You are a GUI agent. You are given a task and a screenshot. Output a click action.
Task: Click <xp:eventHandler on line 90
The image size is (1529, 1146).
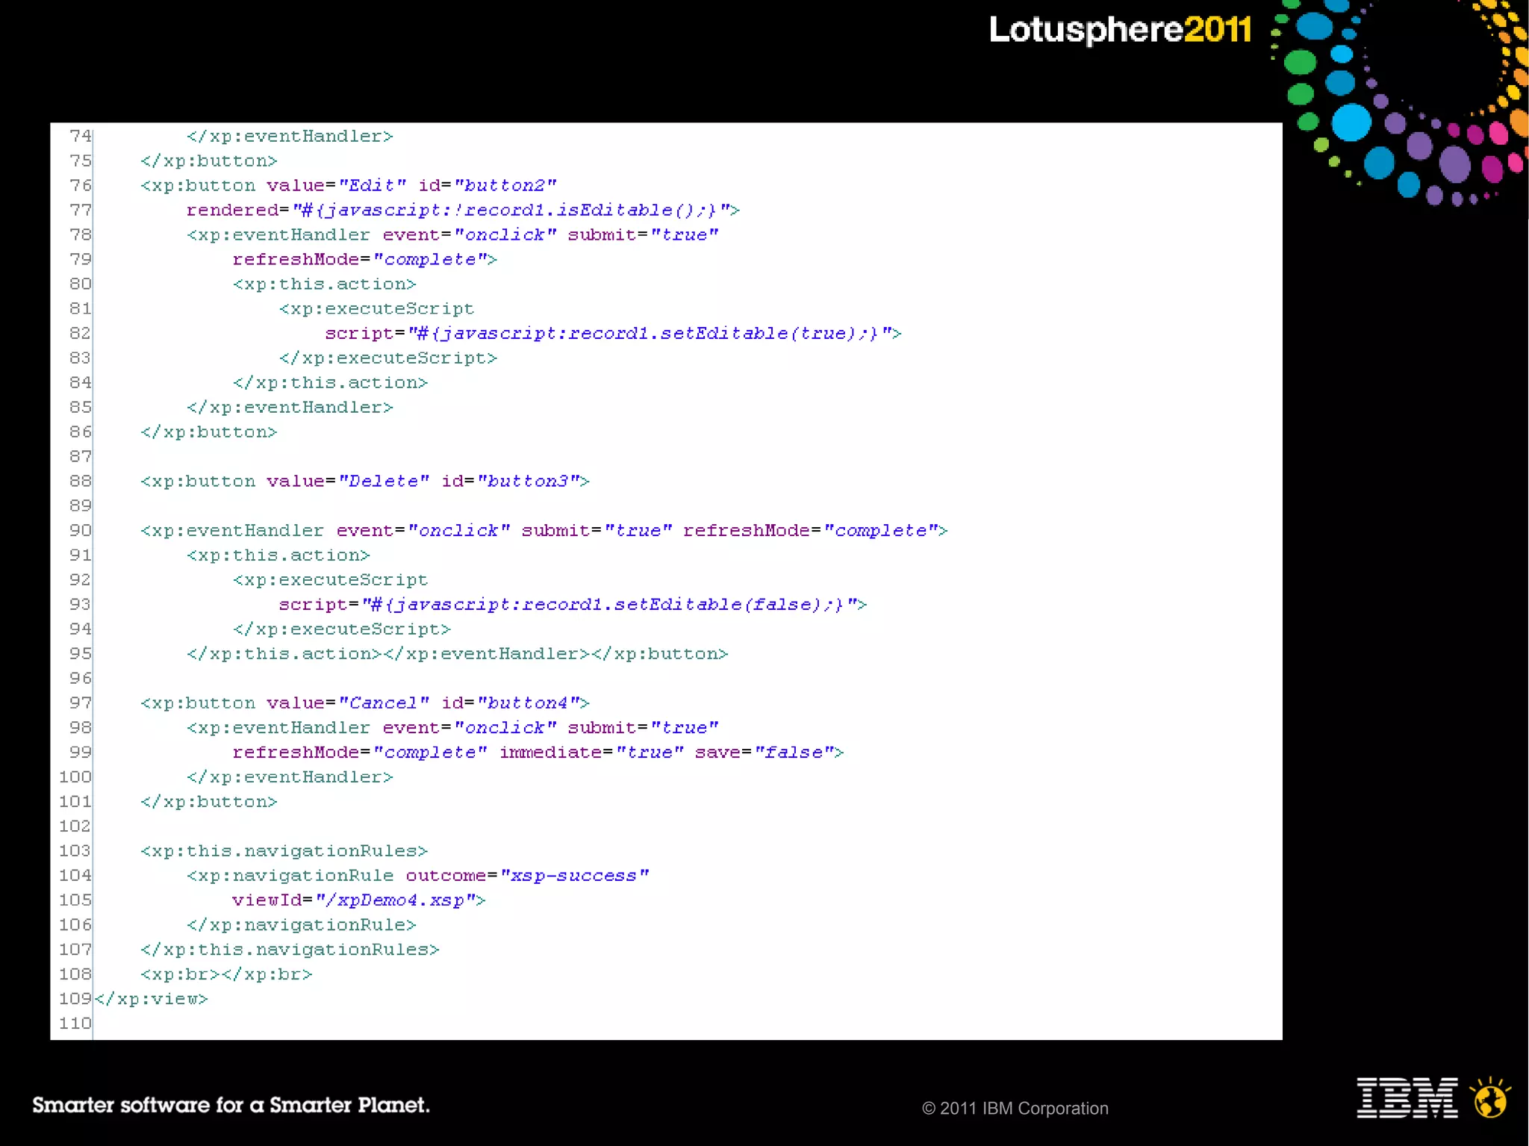point(232,530)
